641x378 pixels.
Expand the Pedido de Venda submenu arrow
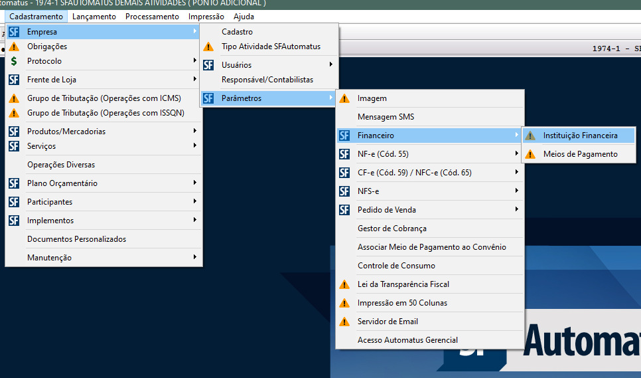517,210
